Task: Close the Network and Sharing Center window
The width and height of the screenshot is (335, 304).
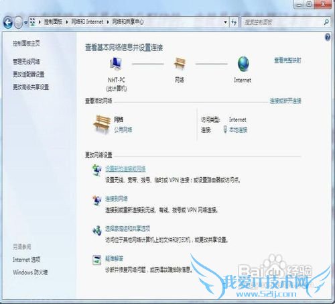Action: pos(323,4)
